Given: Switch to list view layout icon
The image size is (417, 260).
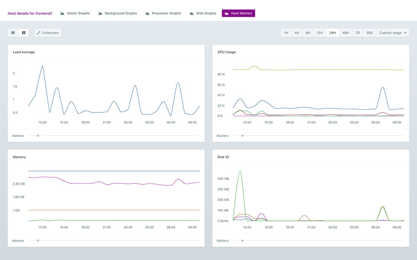Looking at the screenshot, I should (x=13, y=33).
